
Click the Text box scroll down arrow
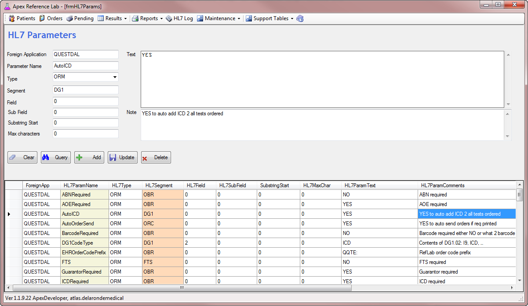[x=508, y=104]
